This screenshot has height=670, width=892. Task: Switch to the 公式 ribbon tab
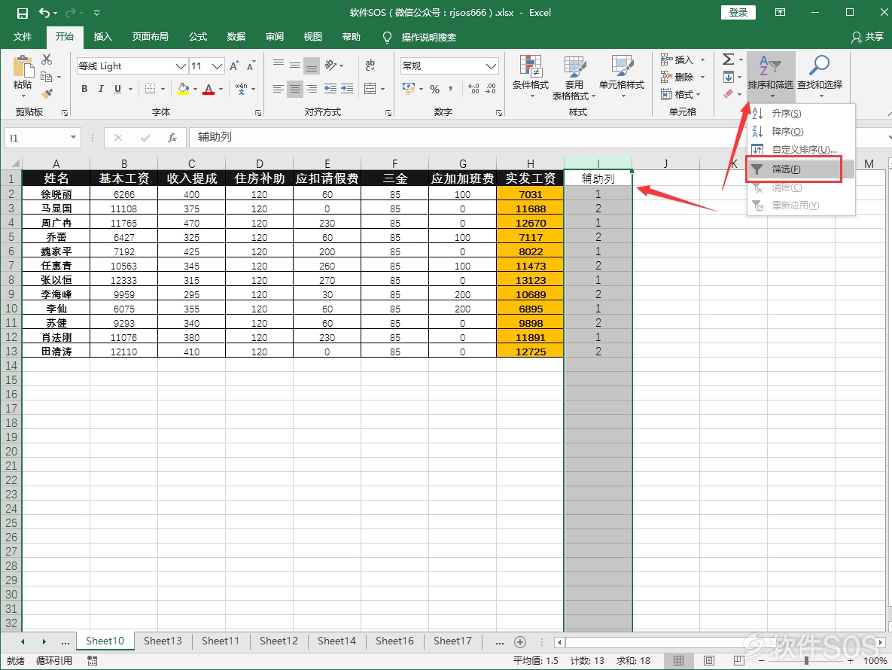(x=198, y=37)
